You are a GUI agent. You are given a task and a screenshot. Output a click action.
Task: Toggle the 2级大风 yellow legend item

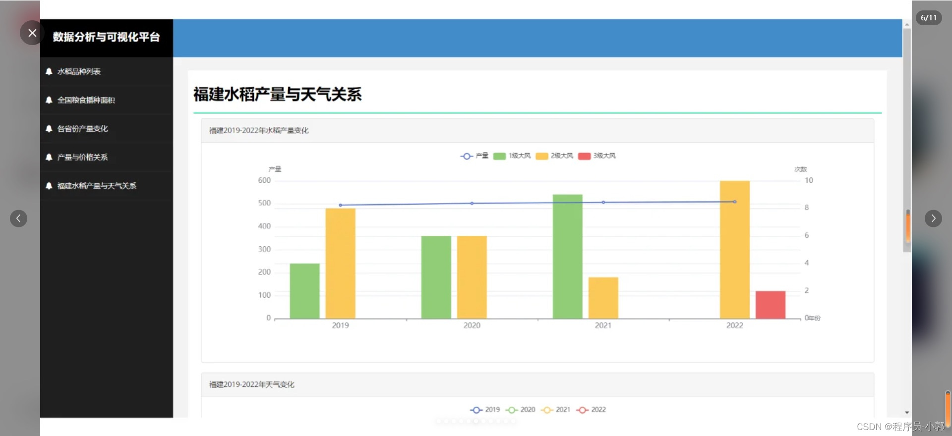554,156
